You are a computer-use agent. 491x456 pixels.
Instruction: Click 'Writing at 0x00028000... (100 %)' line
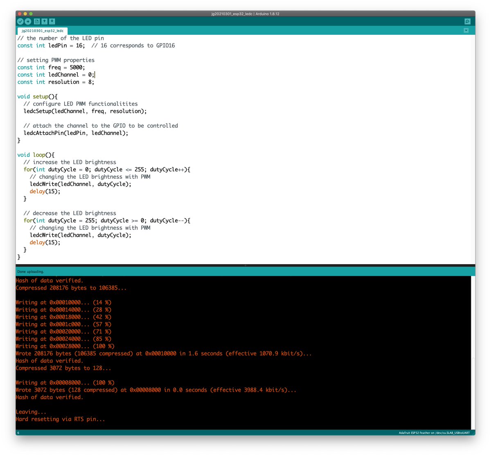(x=65, y=346)
